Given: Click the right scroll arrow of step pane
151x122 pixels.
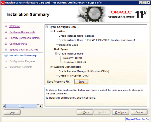Looking at the screenshot, I should (41, 106).
